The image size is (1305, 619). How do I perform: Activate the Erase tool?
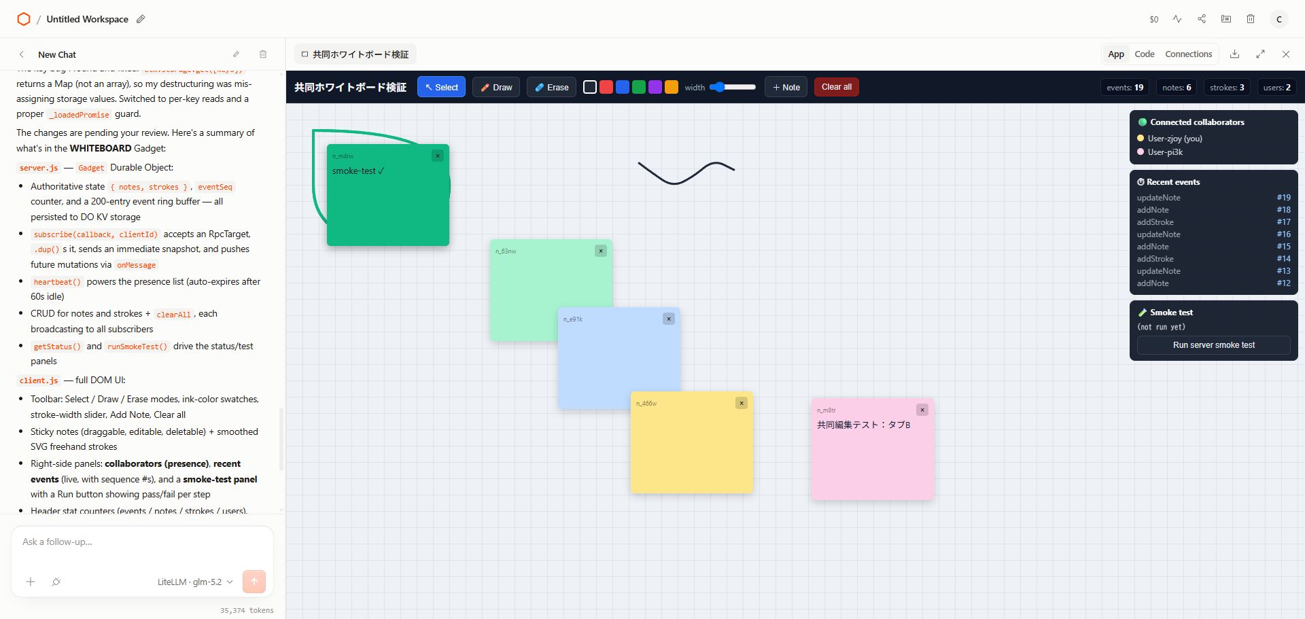(551, 87)
